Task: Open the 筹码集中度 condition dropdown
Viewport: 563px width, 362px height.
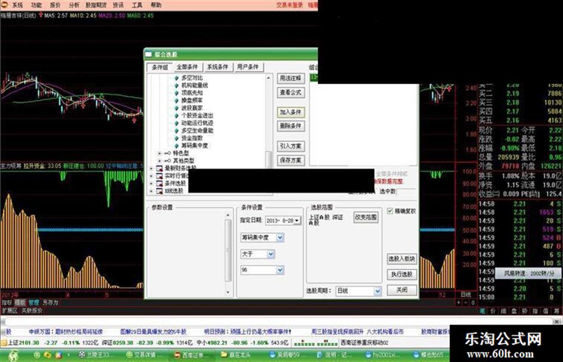Action: click(x=280, y=237)
